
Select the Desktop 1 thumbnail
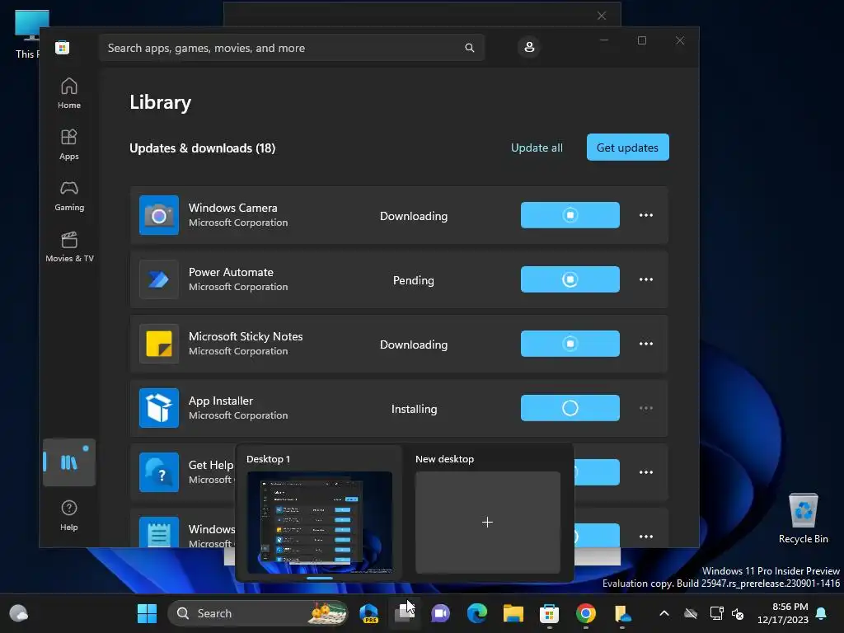pyautogui.click(x=319, y=522)
